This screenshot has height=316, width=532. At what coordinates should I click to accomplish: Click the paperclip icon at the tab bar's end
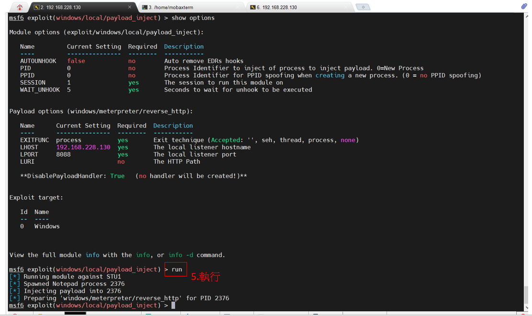(524, 6)
